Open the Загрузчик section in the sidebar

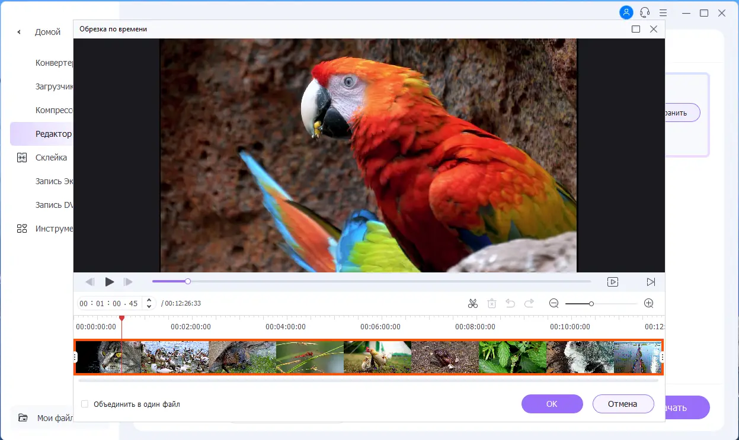click(x=54, y=86)
